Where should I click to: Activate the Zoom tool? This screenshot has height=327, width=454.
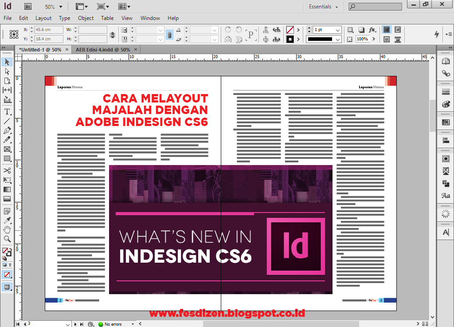click(7, 239)
